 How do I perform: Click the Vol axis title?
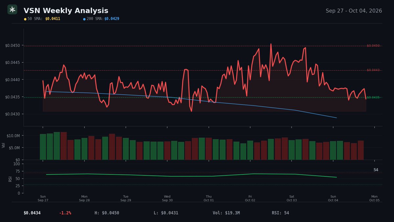click(x=4, y=145)
